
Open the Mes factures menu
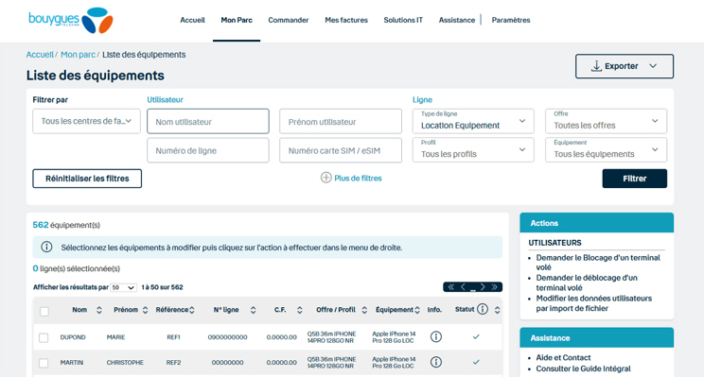pyautogui.click(x=346, y=20)
